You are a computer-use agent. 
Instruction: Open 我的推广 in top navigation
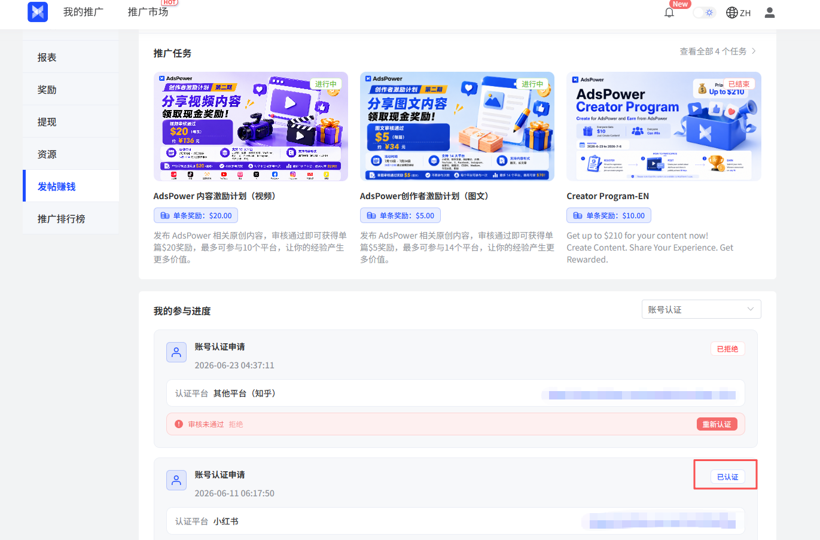point(83,12)
